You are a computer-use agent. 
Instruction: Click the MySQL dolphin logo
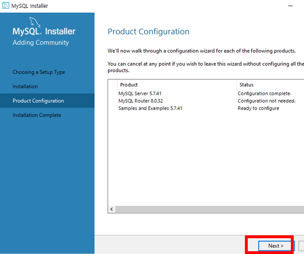click(x=35, y=22)
